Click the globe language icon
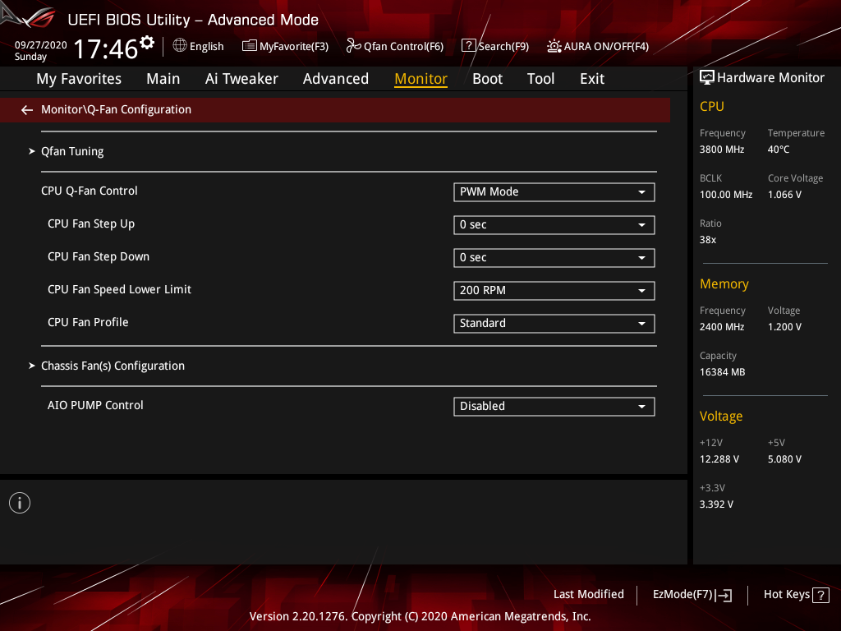 180,46
